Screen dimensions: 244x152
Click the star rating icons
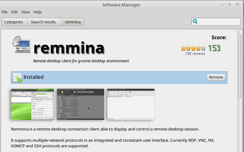(193, 48)
